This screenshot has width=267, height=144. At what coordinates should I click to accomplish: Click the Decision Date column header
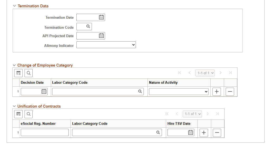(32, 82)
